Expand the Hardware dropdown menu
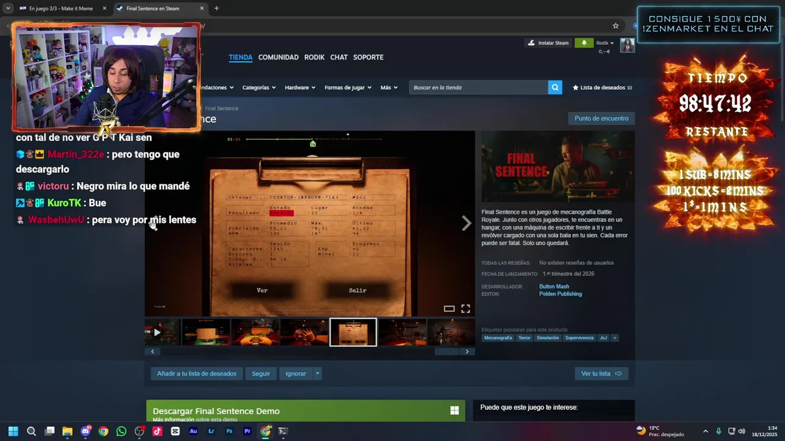Viewport: 785px width, 441px height. 300,88
